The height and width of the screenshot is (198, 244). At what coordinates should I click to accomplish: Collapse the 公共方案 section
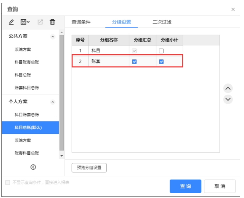(x=53, y=37)
